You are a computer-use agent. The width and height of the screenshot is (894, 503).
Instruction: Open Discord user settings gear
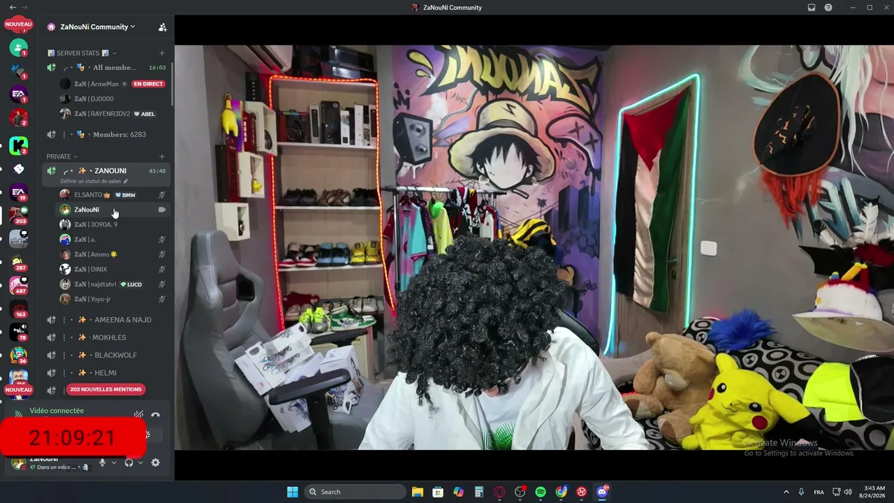(x=155, y=462)
